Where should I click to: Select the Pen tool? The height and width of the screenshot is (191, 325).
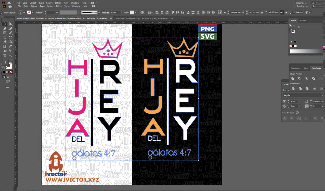(5, 29)
